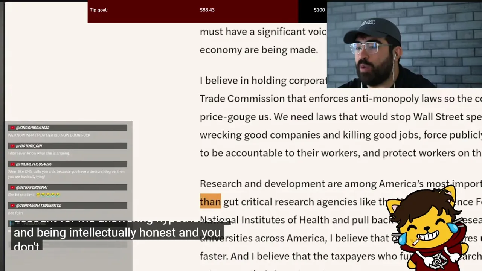
Task: Click the caption "and being intellectually honest and you"
Action: tap(117, 233)
